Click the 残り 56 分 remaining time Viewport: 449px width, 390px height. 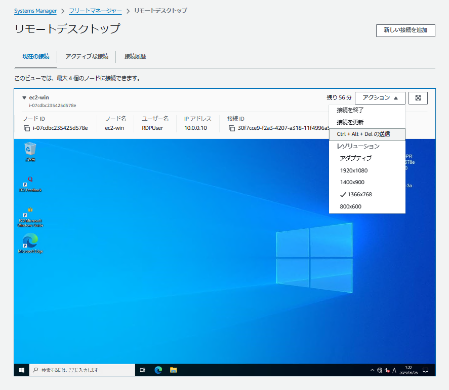[339, 97]
